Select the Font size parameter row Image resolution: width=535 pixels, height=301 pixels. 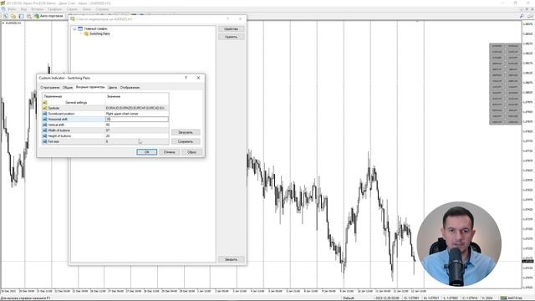coord(105,141)
